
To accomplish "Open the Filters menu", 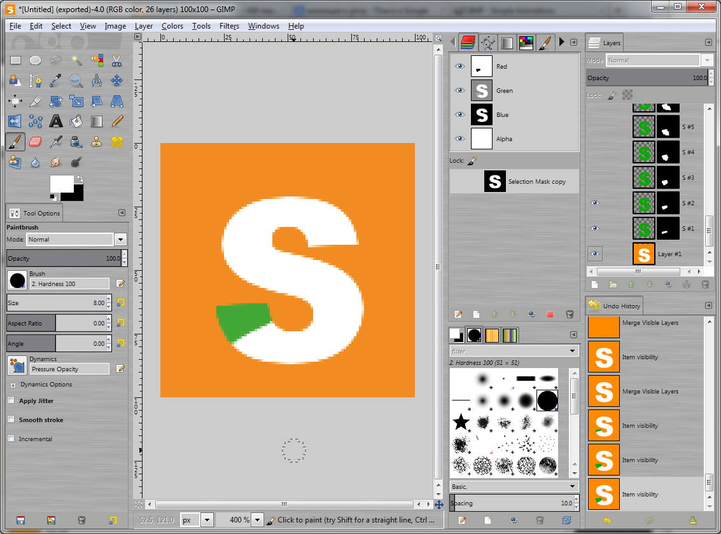I will point(229,26).
